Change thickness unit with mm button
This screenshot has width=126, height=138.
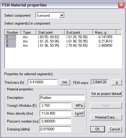(x=65, y=82)
